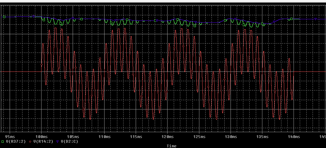The width and height of the screenshot is (326, 148).
Task: Click the 110ms axis label
Action: point(105,137)
